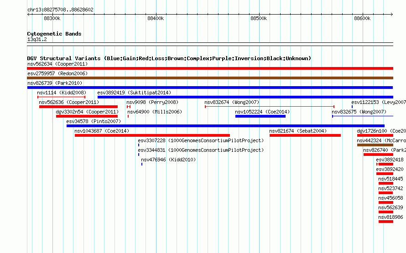Open nsv1043687 (Coe2014) variant label
Viewport: 406px width, 253px height.
coord(102,131)
